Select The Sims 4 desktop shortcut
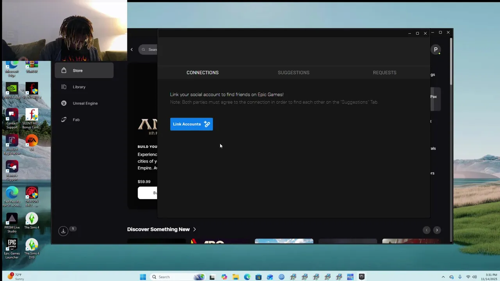The height and width of the screenshot is (281, 500). (32, 221)
